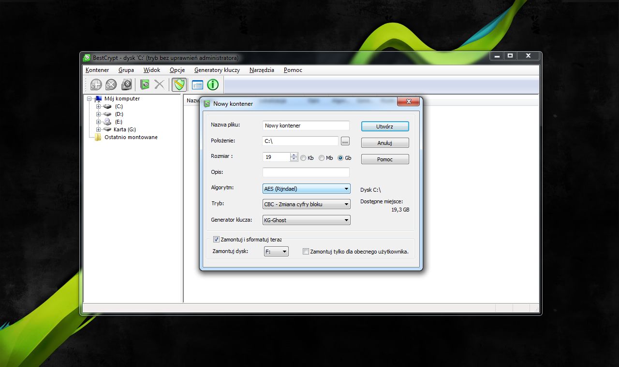Screen dimensions: 619x367
Task: Open the Generatory kluczy menu
Action: point(217,70)
